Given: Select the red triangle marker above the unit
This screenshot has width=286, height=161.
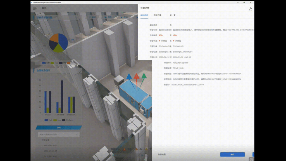Looking at the screenshot, I should click(136, 76).
